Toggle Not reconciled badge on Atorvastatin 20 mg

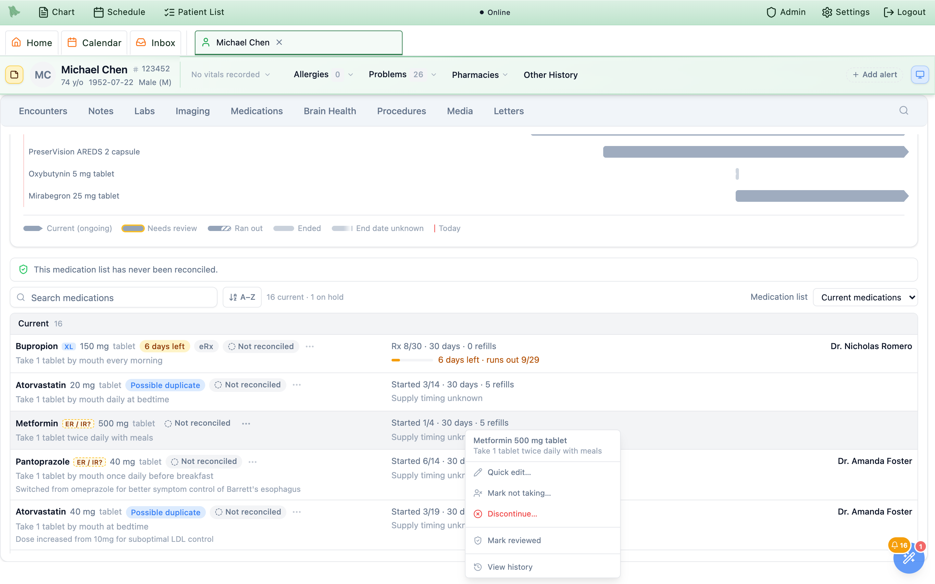pyautogui.click(x=248, y=385)
